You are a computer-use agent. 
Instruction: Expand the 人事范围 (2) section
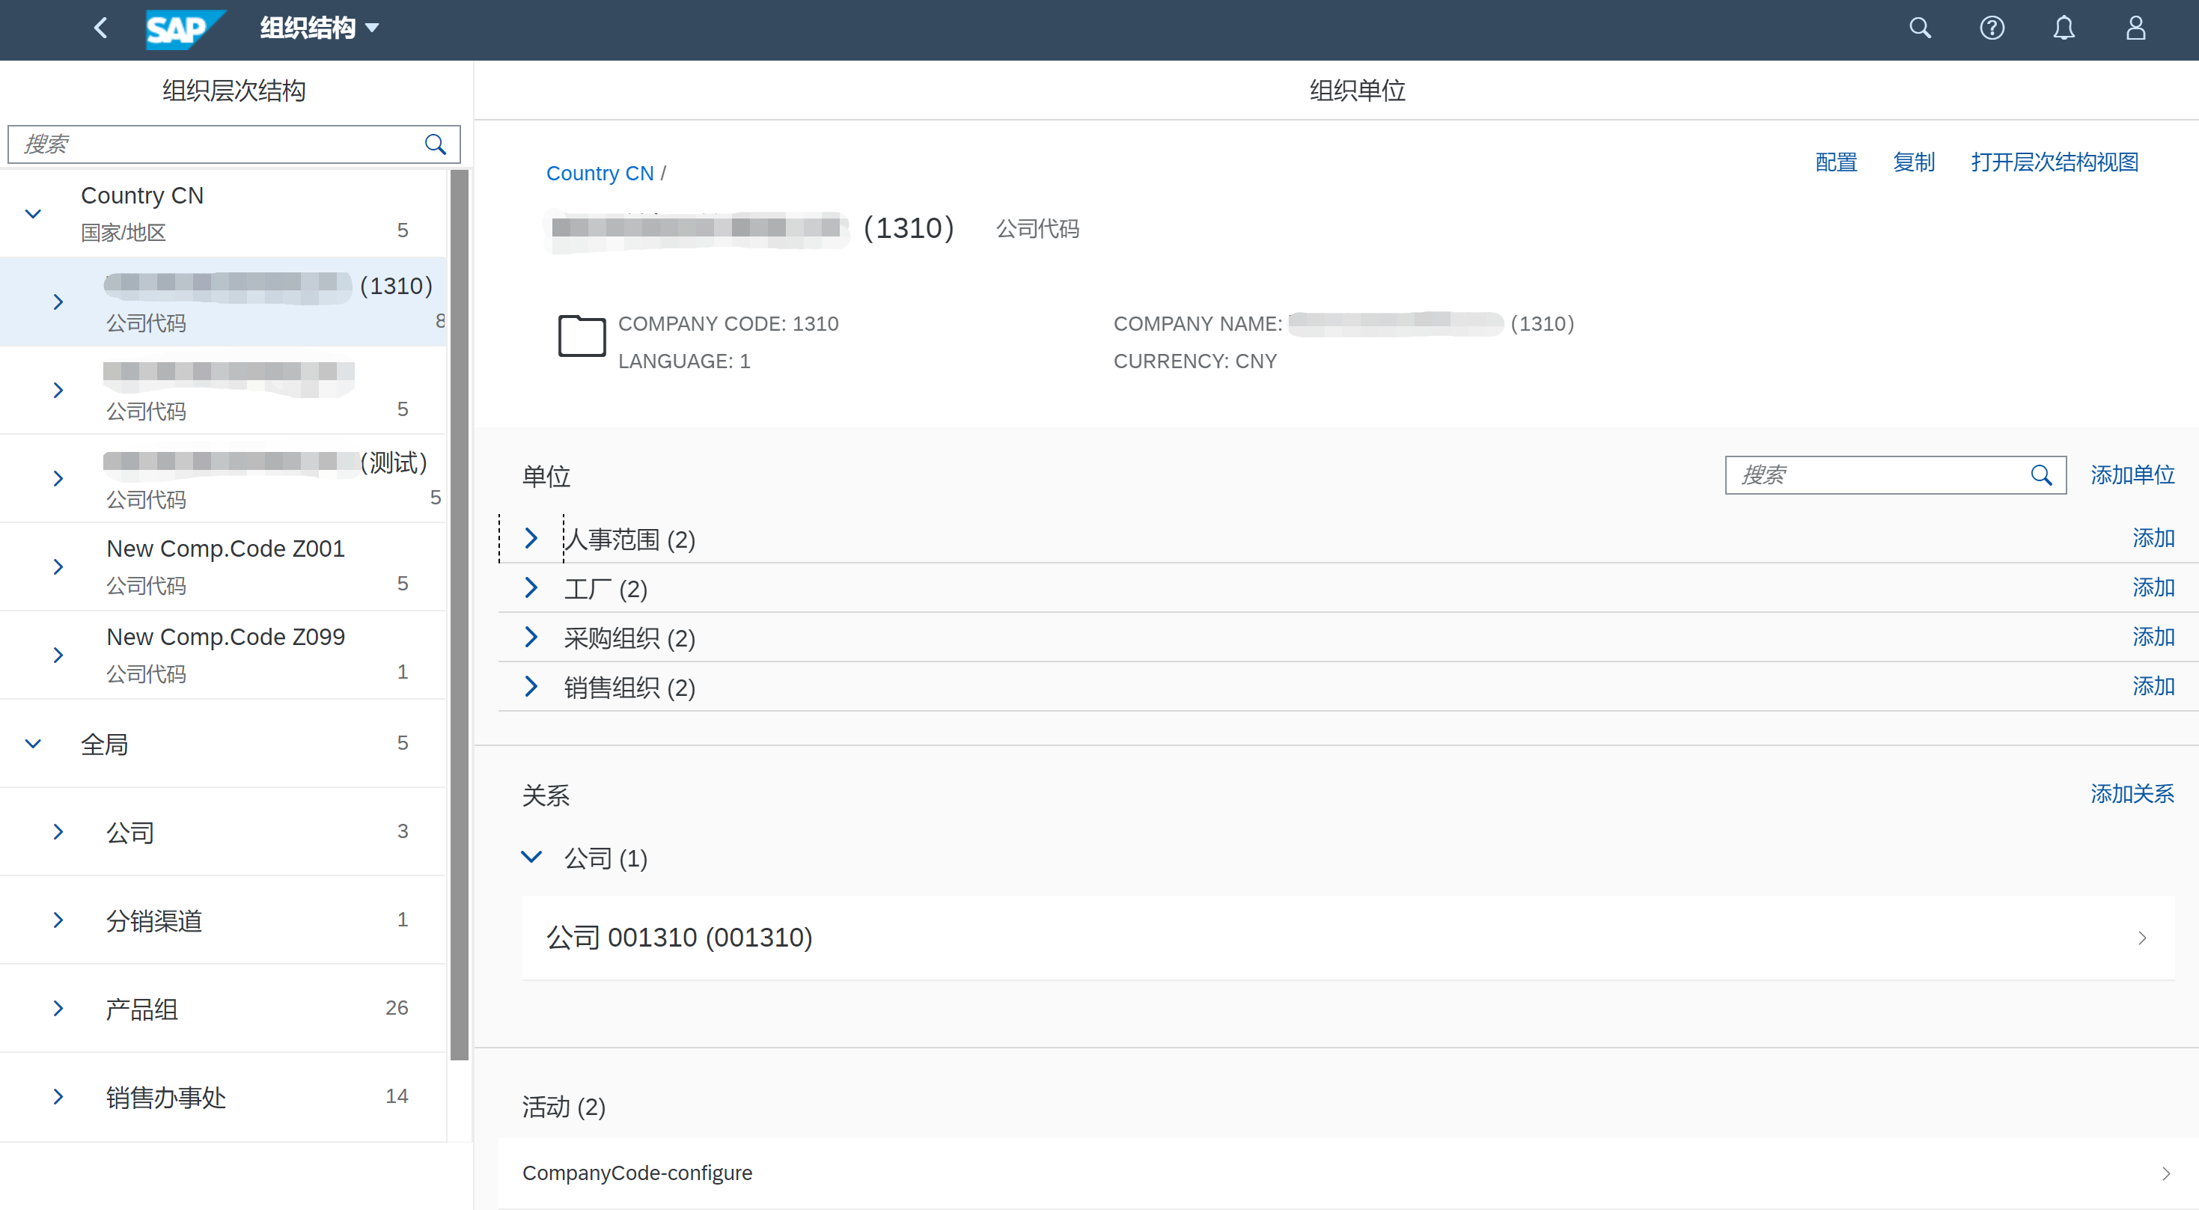coord(532,537)
